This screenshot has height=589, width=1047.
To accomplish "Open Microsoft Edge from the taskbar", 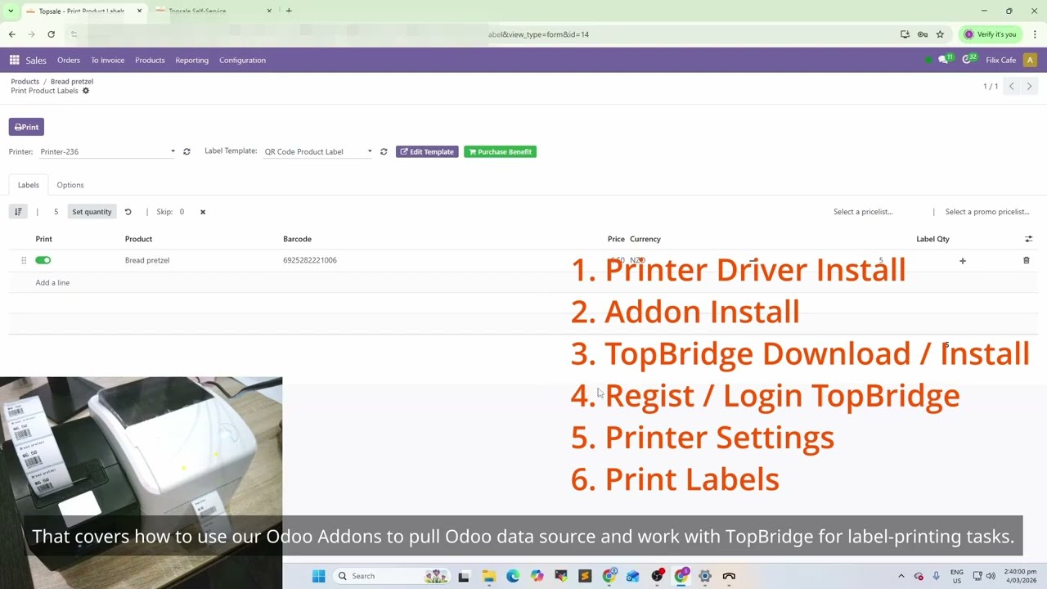I will tap(513, 576).
